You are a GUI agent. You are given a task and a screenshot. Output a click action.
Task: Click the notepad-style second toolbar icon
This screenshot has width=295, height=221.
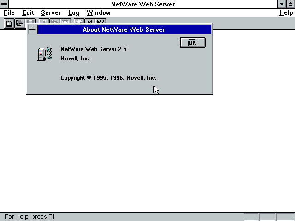[20, 23]
